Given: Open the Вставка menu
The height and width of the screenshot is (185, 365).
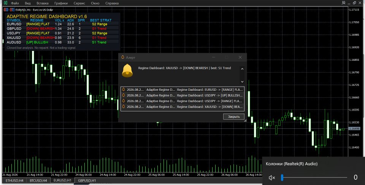Looking at the screenshot, I should click(x=43, y=3).
